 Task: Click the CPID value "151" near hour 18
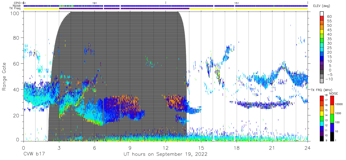coord(237,3)
